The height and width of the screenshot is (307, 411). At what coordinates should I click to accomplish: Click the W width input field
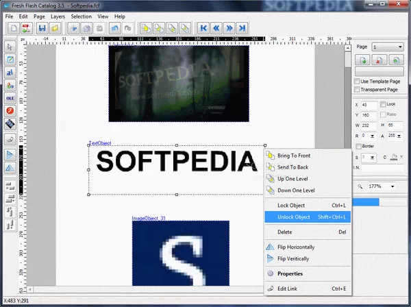tap(369, 125)
